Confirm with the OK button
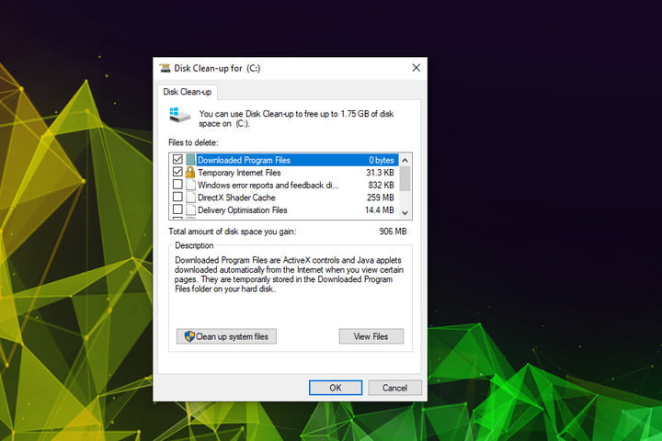This screenshot has height=441, width=662. 336,388
